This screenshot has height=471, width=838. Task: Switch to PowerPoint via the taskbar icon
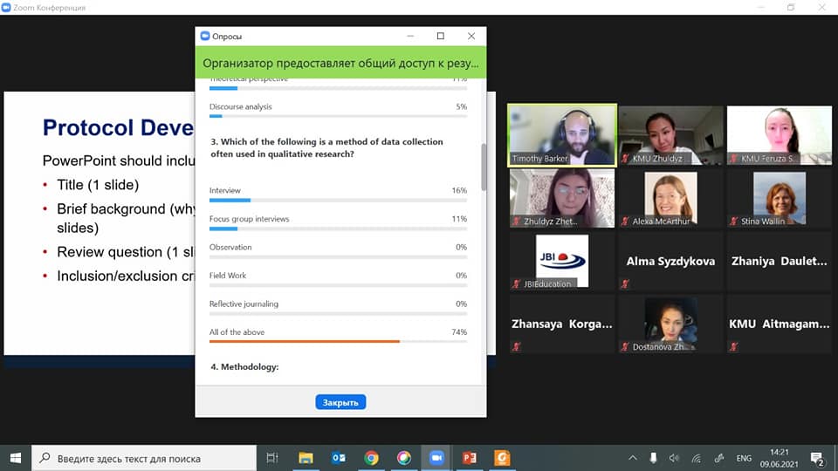tap(469, 458)
